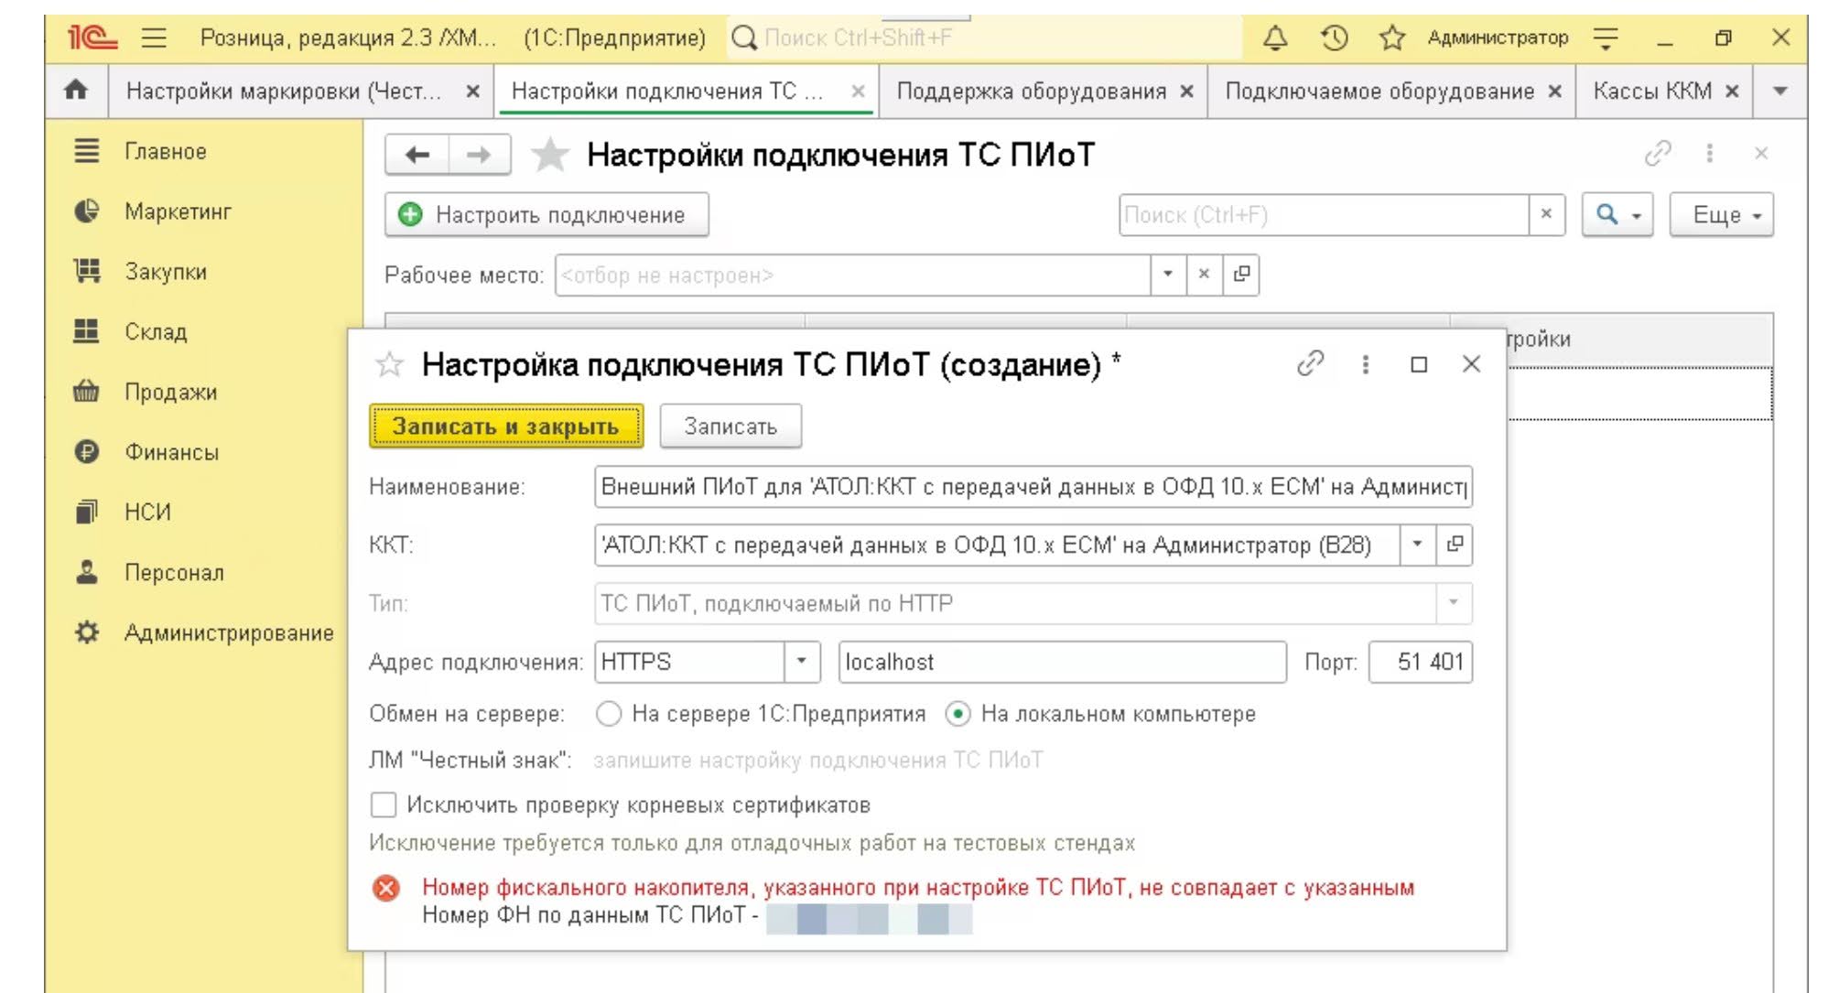Expand the ККТ dropdown list
Screen dimensions: 1839x993
[x=1417, y=545]
